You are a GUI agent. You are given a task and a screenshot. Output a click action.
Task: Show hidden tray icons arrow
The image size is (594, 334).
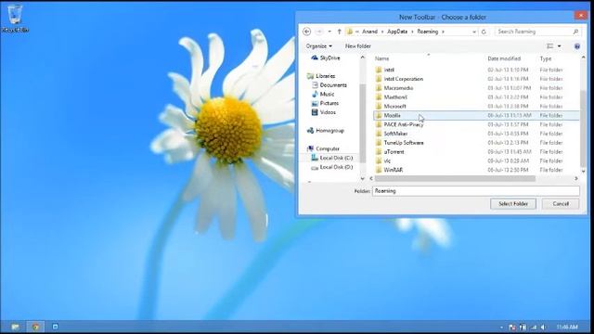click(501, 328)
